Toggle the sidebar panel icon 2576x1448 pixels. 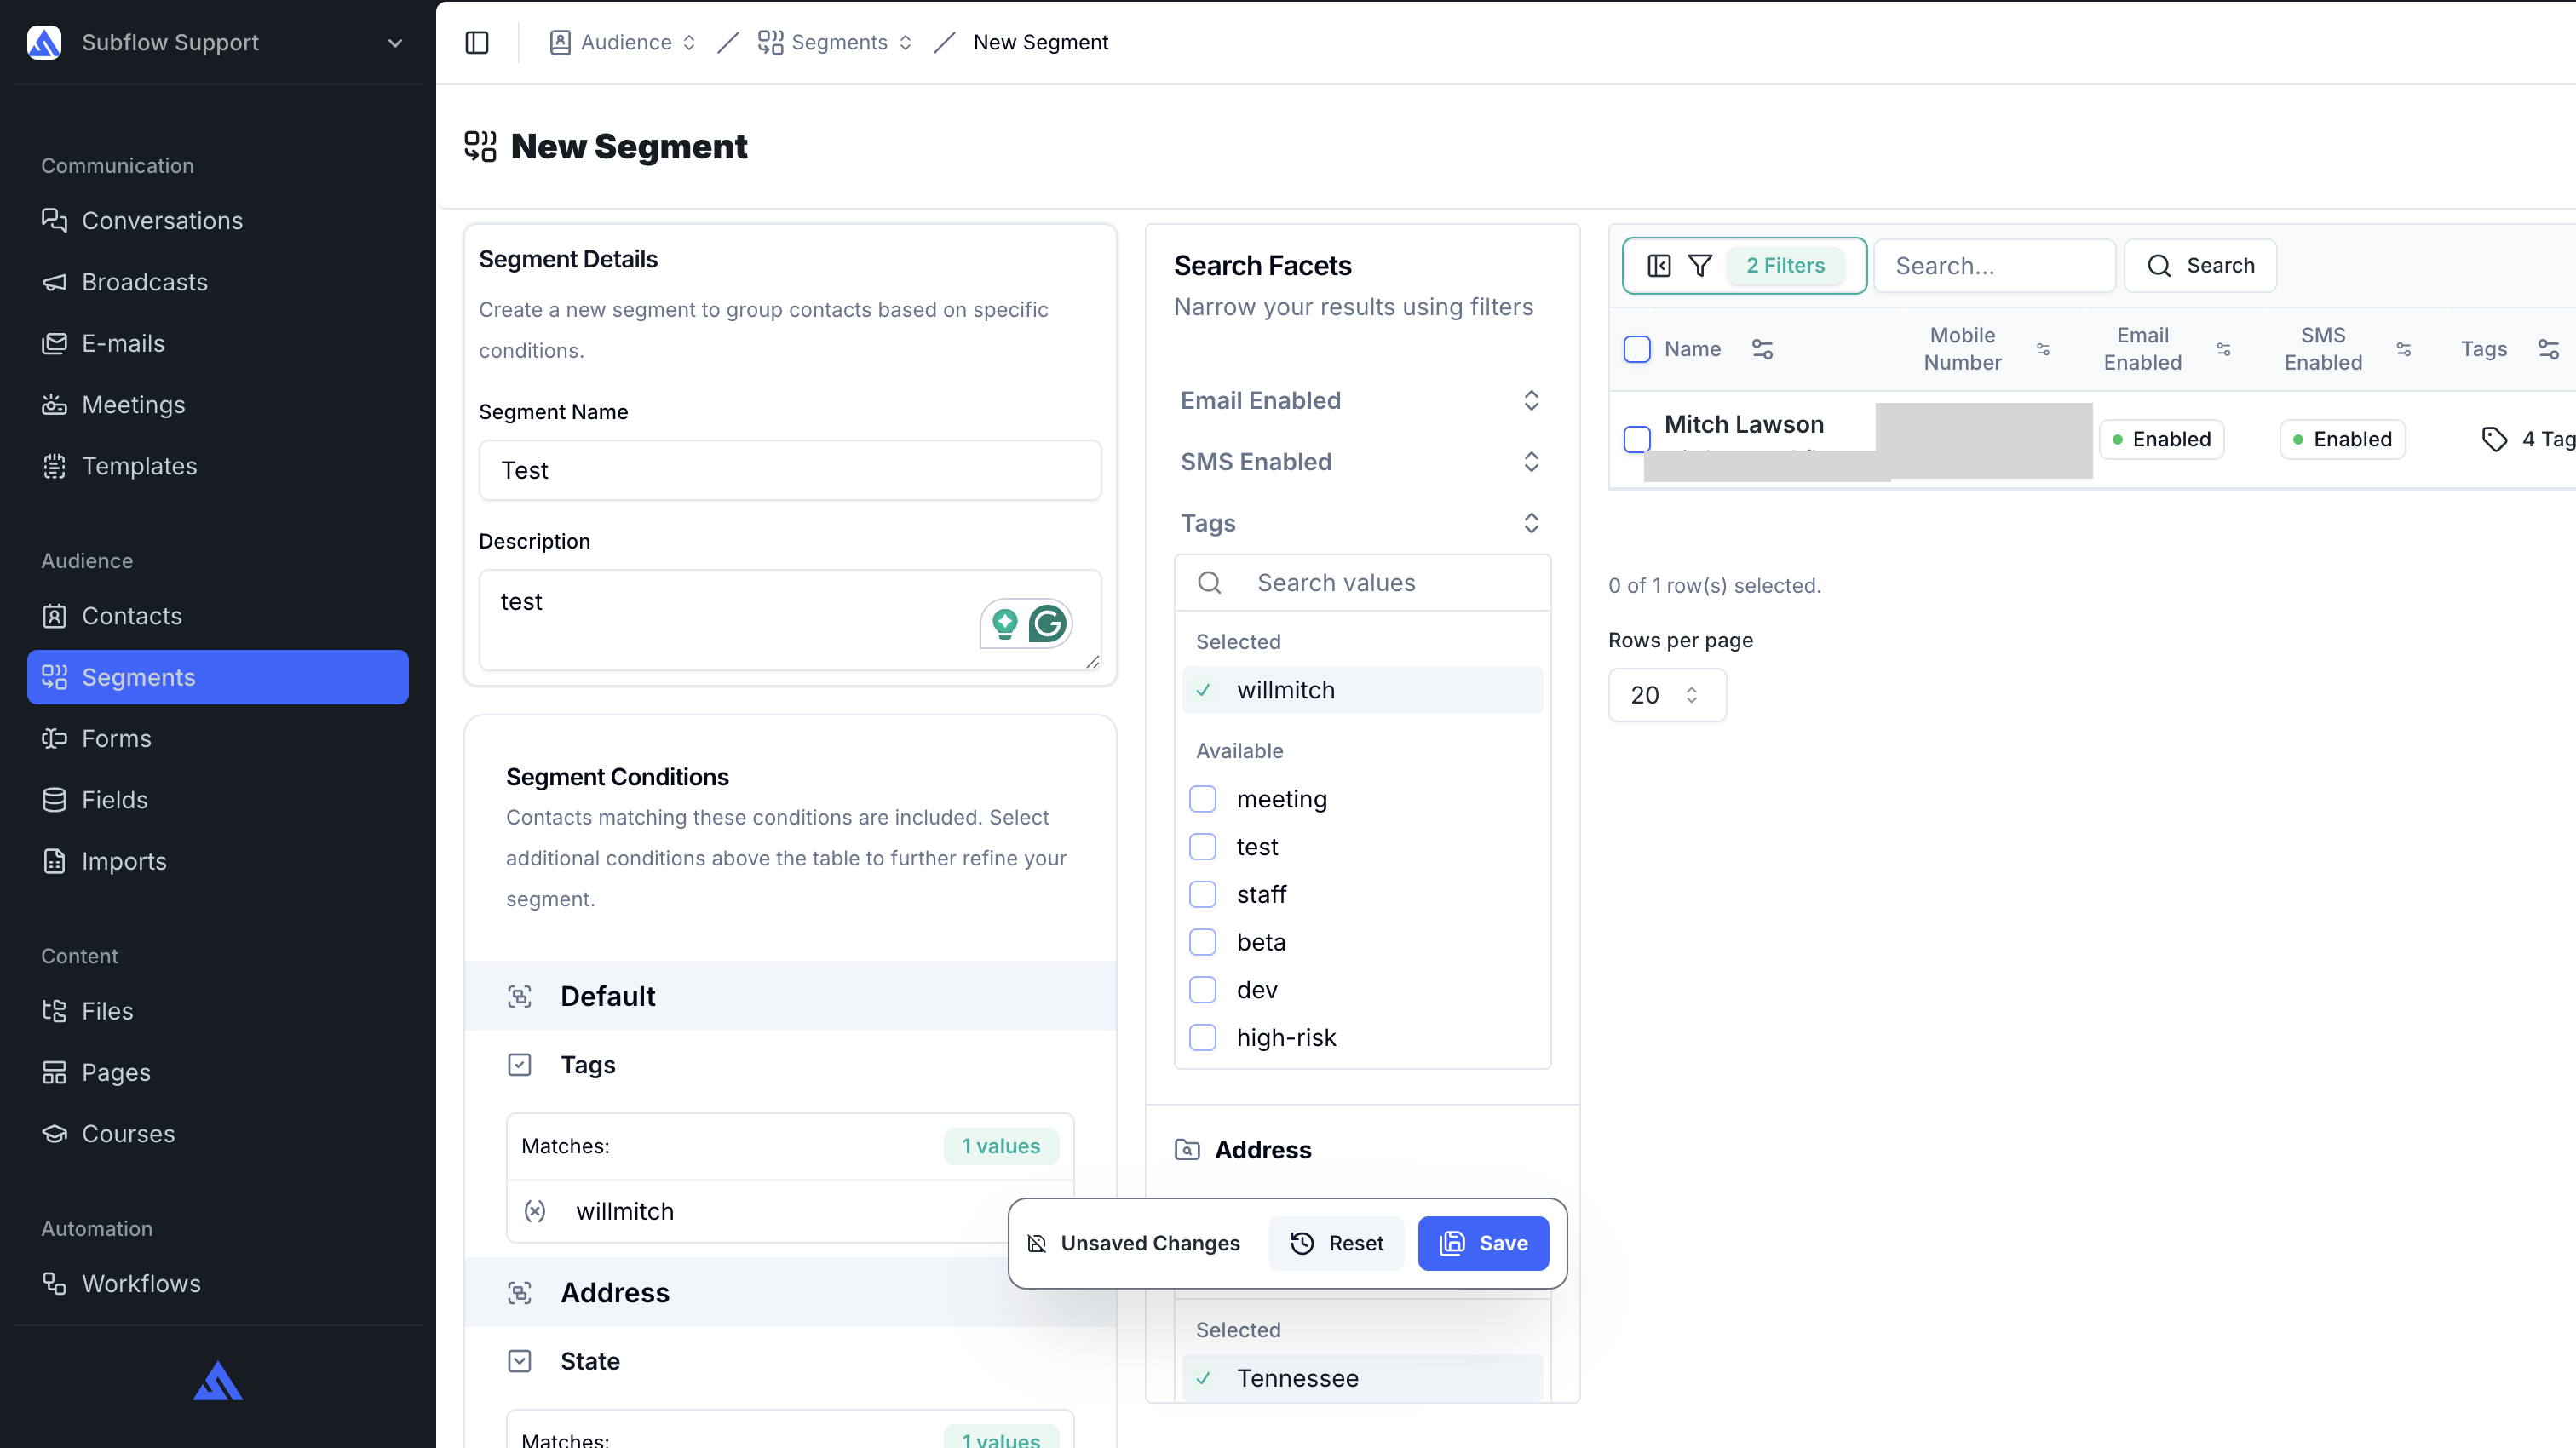pyautogui.click(x=477, y=42)
